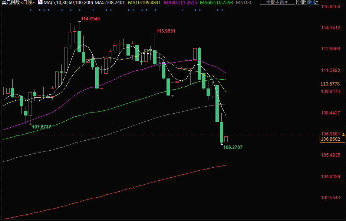Click the orange double-arrow icon at right edge
The height and width of the screenshot is (221, 346).
343,135
